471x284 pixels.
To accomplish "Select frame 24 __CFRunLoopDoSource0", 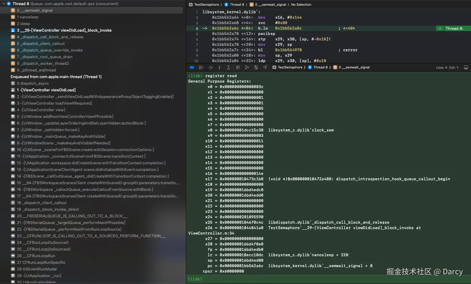I will click(91, 242).
